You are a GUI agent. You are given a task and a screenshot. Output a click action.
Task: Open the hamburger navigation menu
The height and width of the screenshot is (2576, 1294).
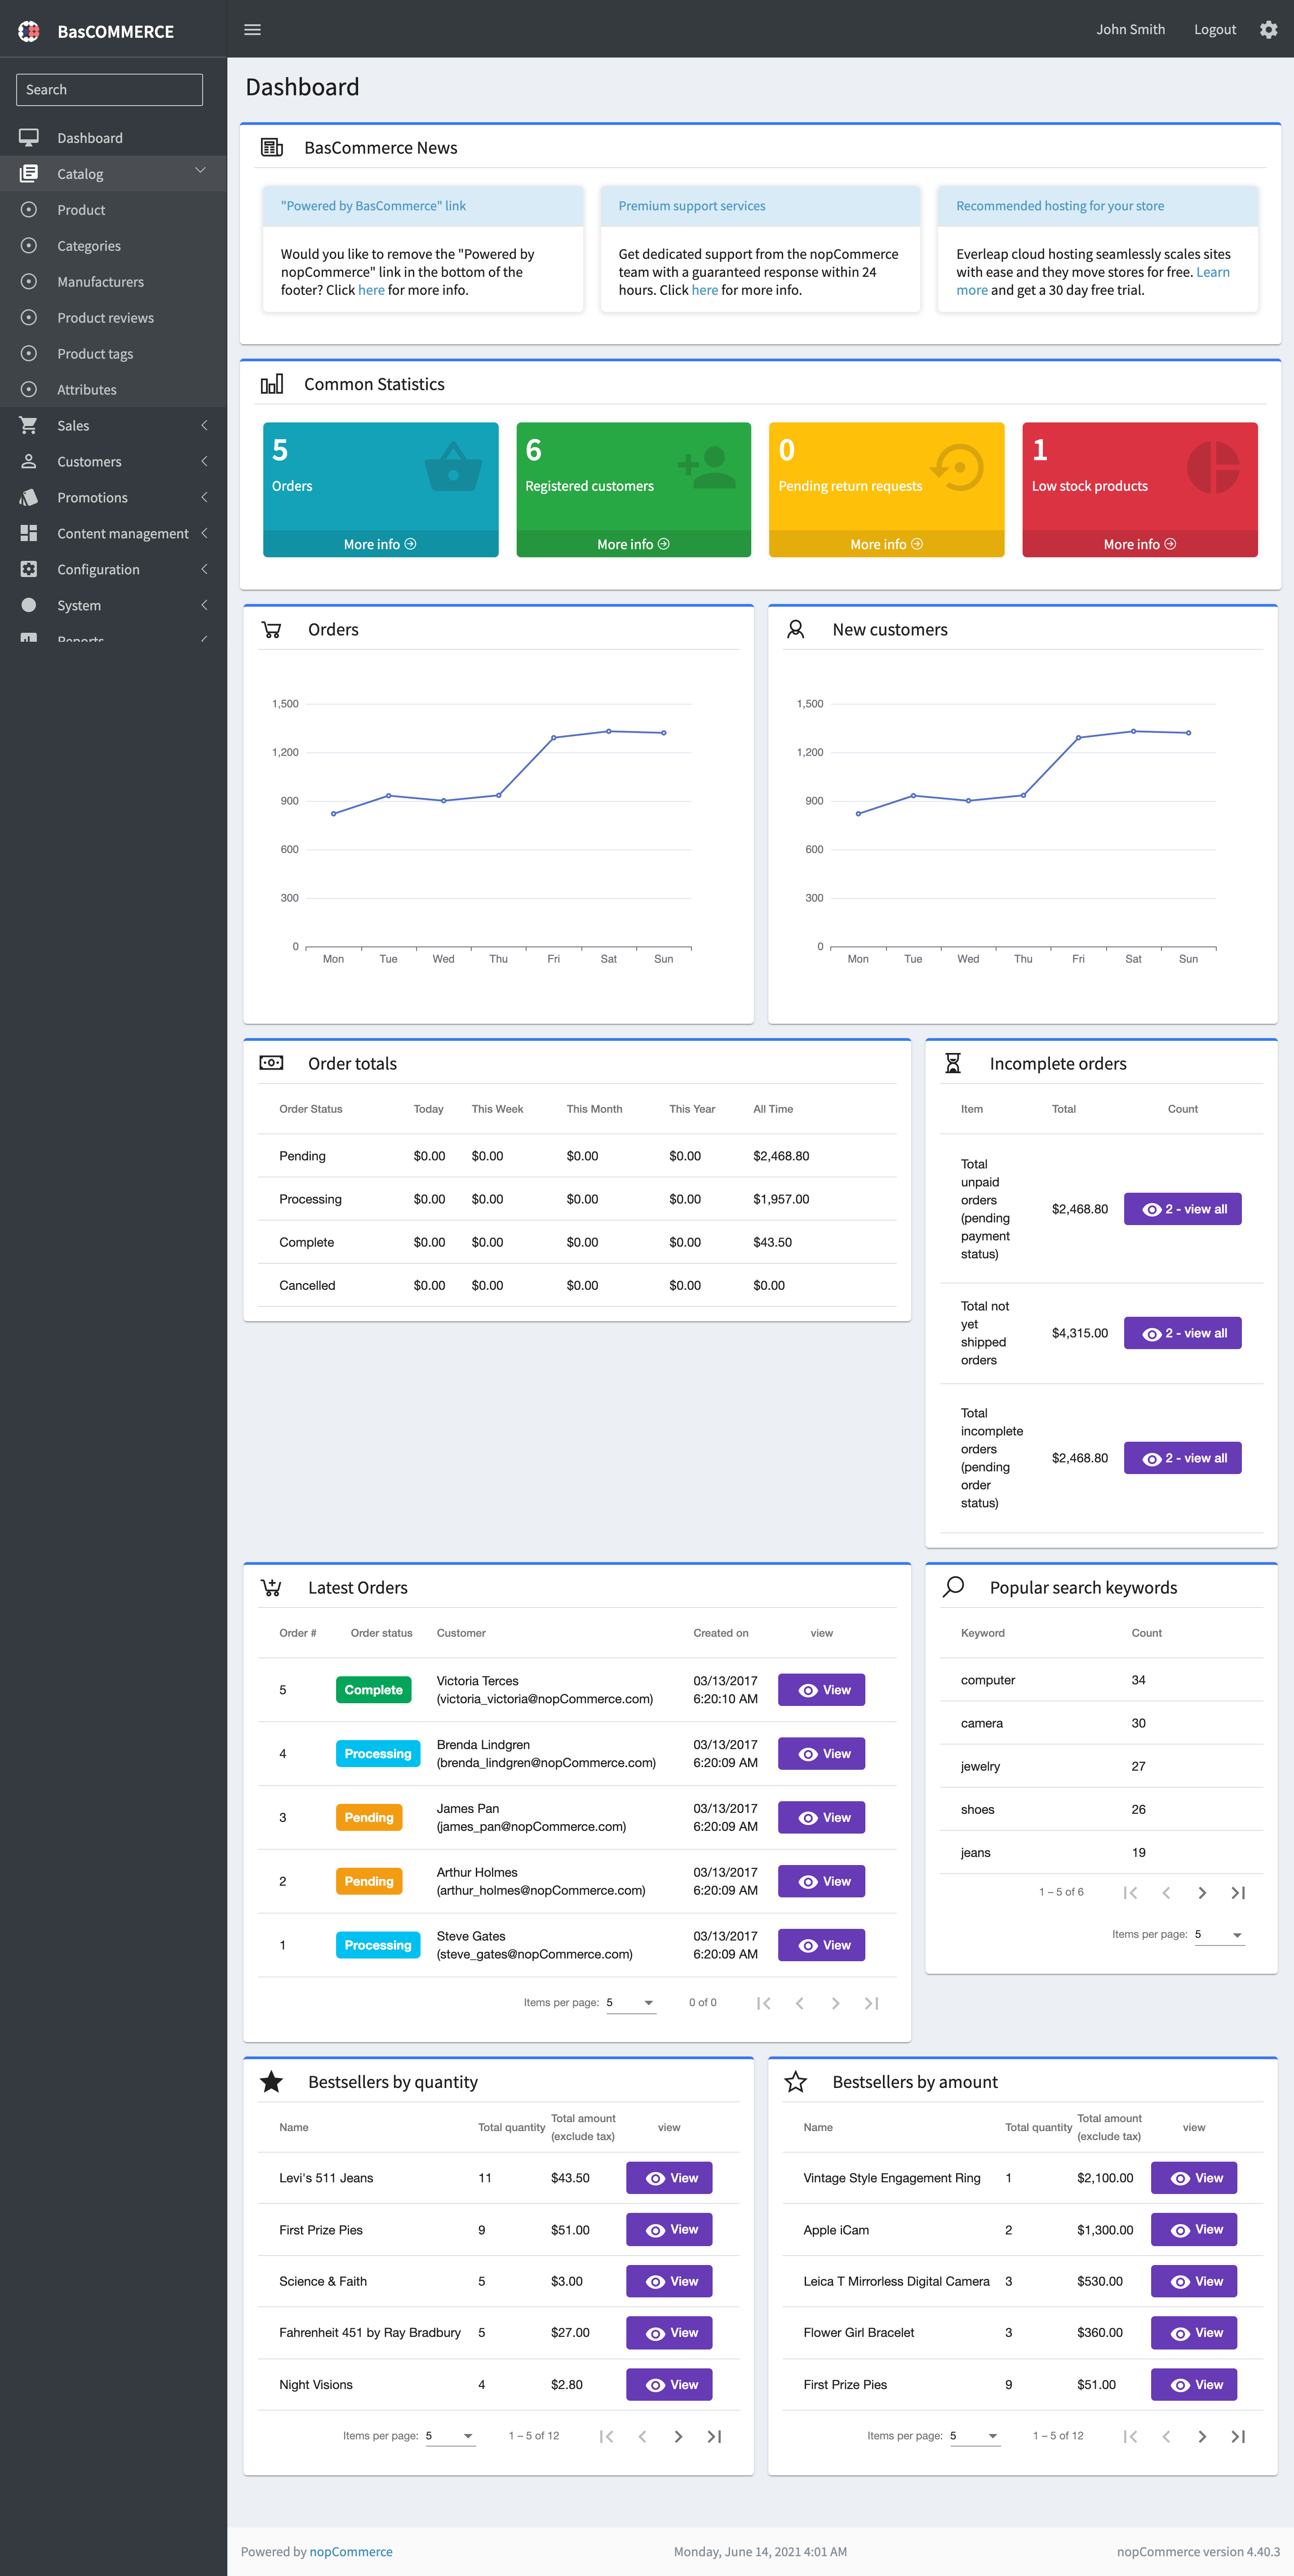252,29
